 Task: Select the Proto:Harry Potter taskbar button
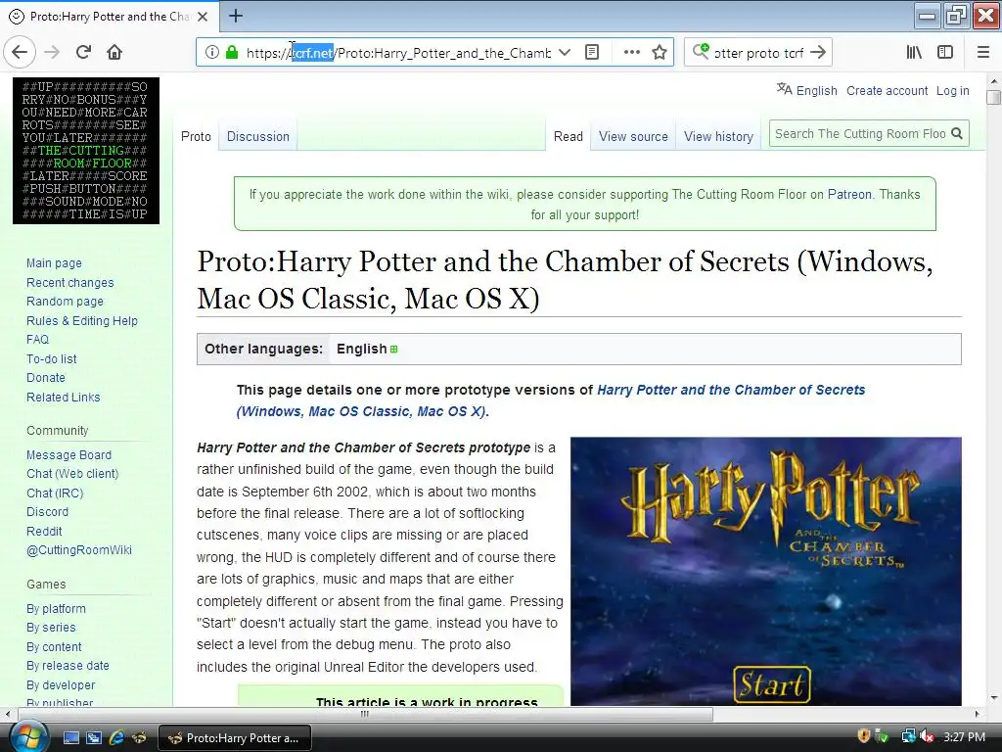click(x=234, y=738)
